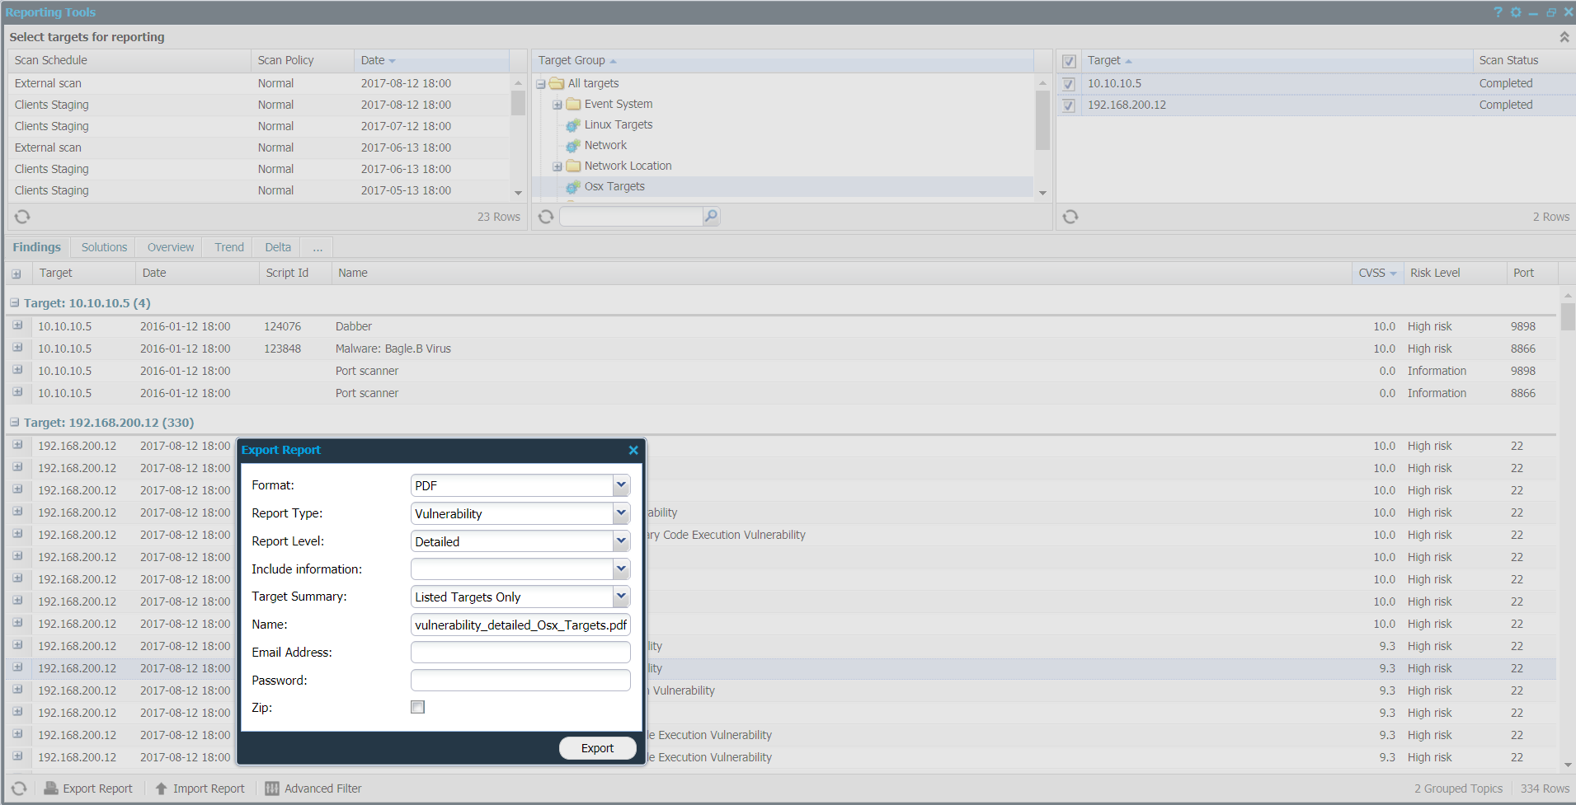The width and height of the screenshot is (1576, 805).
Task: Expand the Event System folder
Action: pos(557,104)
